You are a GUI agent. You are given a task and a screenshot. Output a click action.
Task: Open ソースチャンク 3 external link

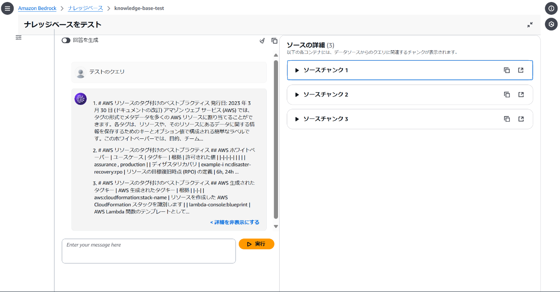(x=521, y=119)
